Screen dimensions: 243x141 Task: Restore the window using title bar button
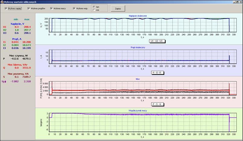[x=237, y=2]
